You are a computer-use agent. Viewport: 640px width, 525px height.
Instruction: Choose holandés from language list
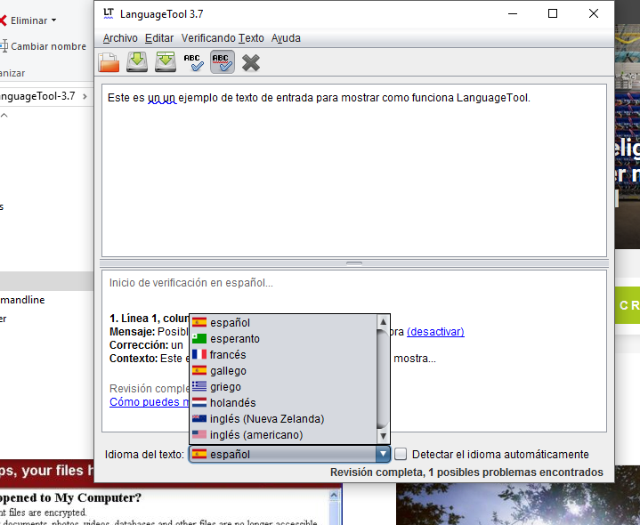point(283,402)
